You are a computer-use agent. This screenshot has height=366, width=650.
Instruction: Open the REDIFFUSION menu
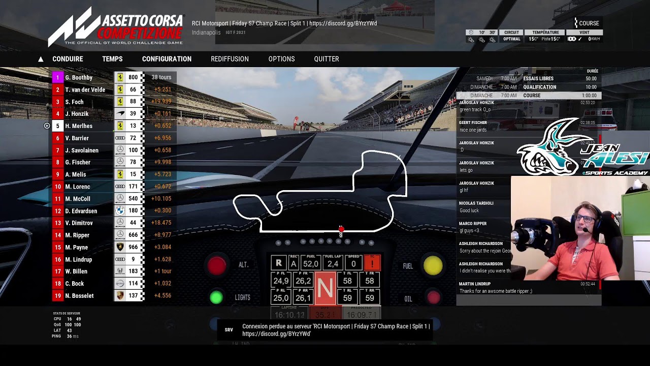(230, 59)
